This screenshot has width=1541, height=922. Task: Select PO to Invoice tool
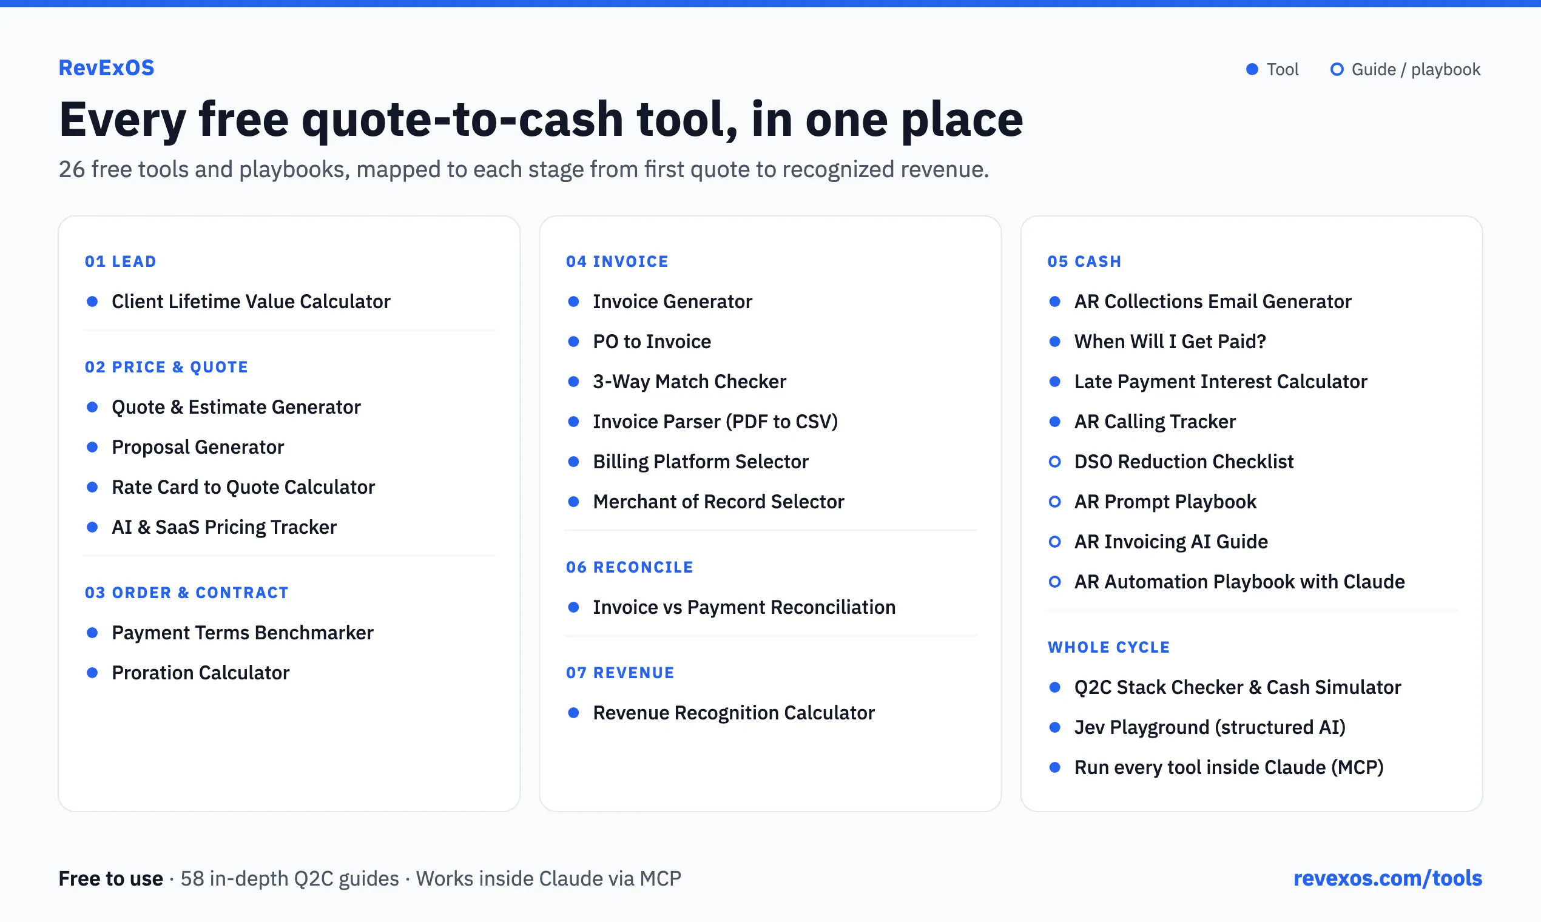coord(652,342)
